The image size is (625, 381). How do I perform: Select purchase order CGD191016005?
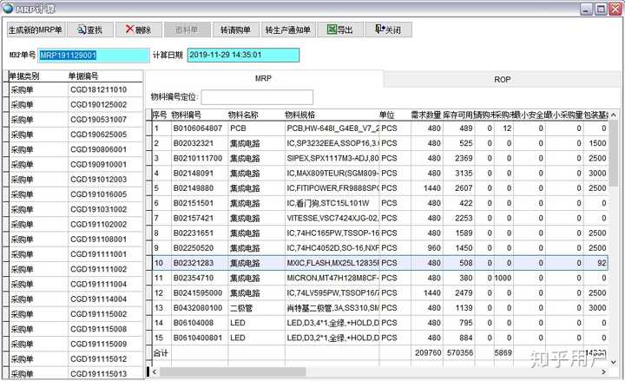(x=98, y=194)
